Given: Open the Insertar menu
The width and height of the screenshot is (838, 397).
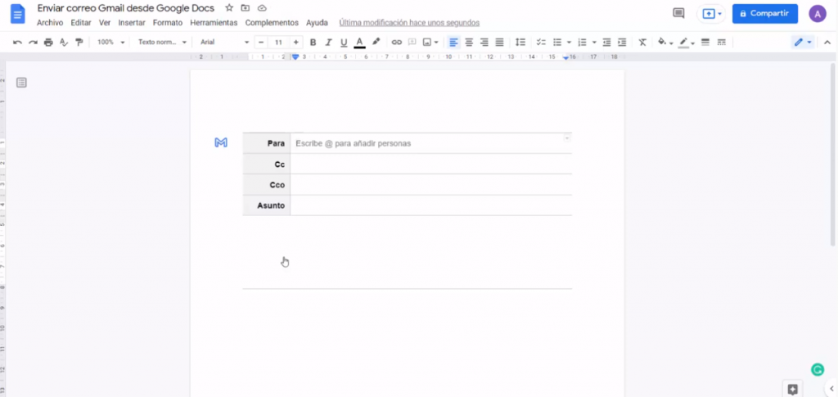Looking at the screenshot, I should [x=132, y=23].
